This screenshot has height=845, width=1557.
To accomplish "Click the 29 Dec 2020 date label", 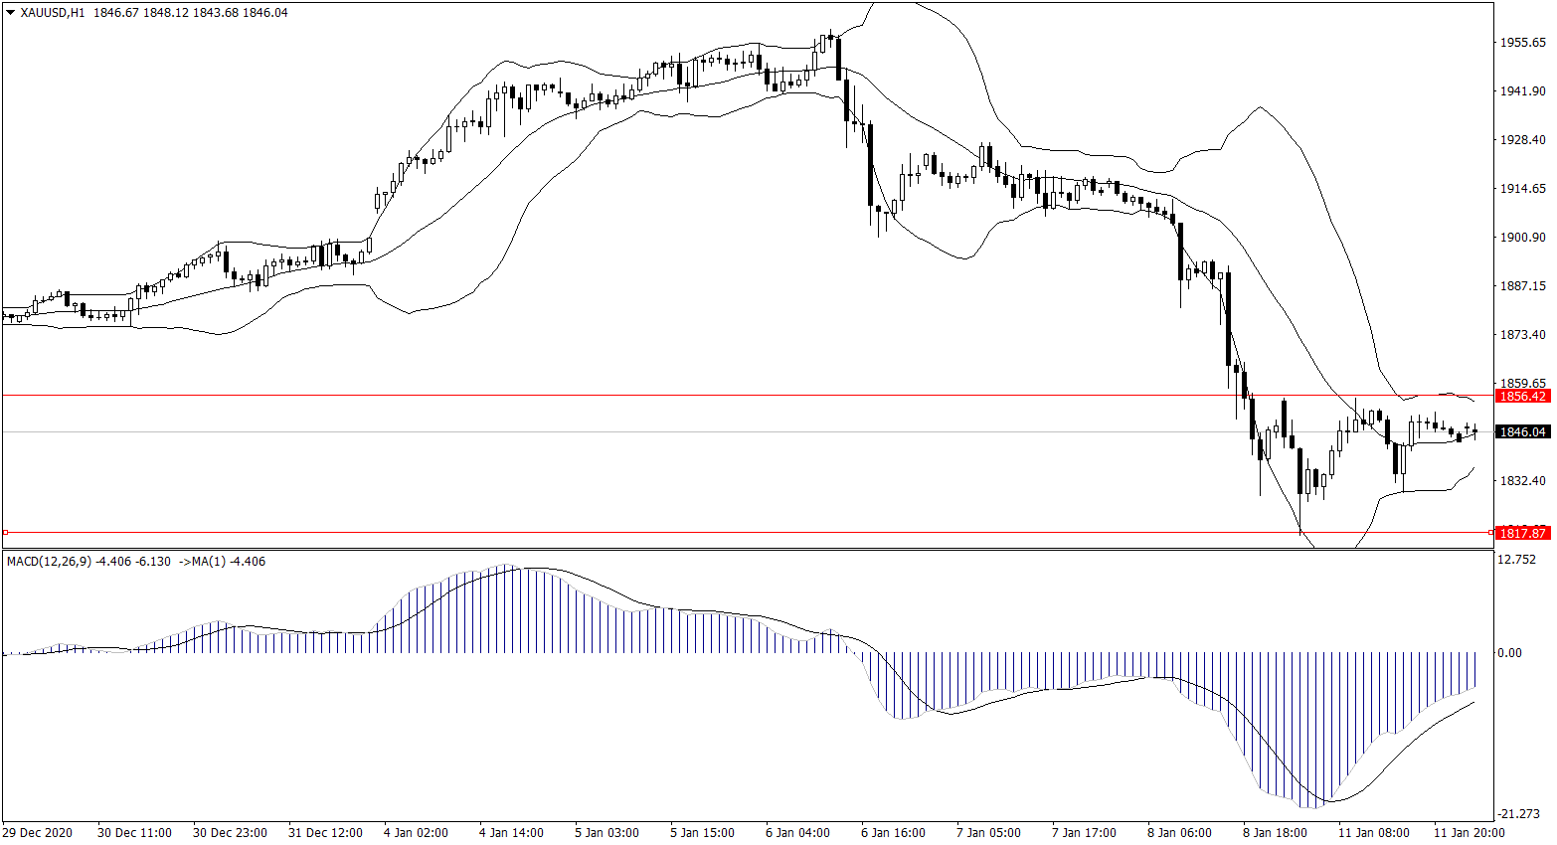I will tap(38, 833).
